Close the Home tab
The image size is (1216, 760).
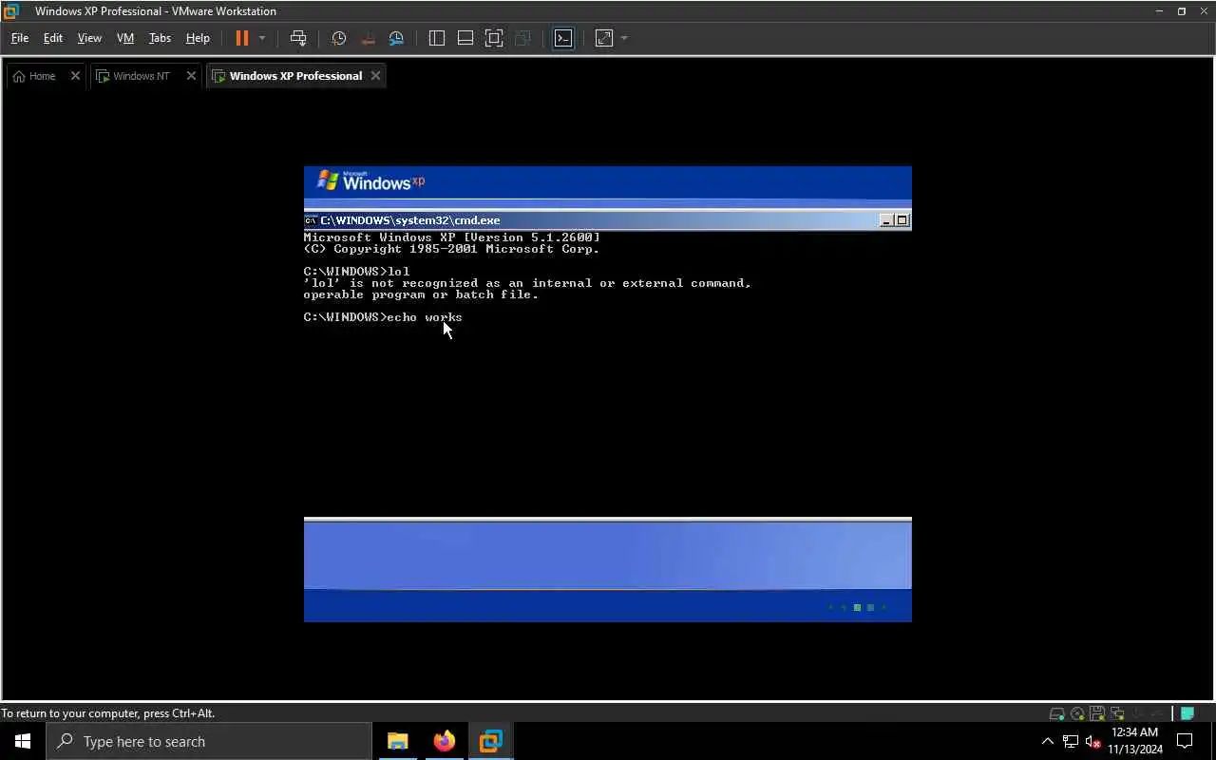pos(75,76)
